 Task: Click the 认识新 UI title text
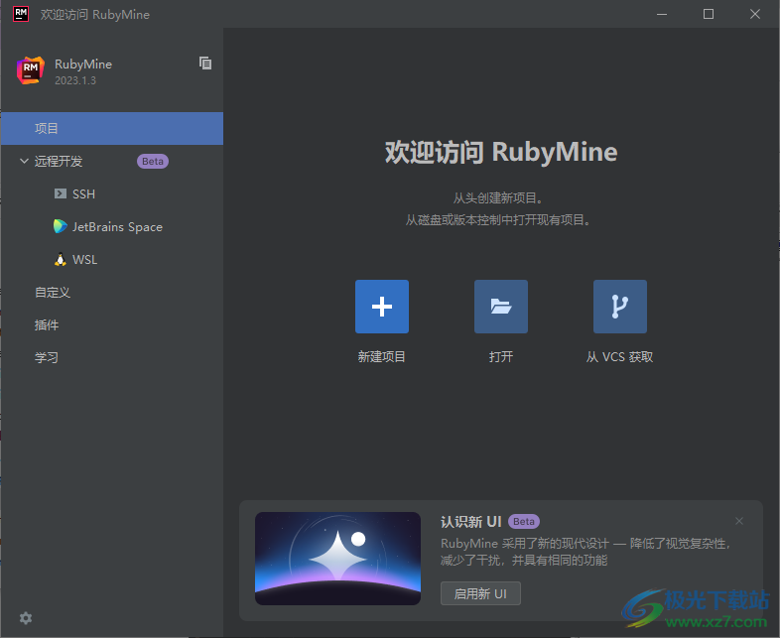[x=471, y=522]
